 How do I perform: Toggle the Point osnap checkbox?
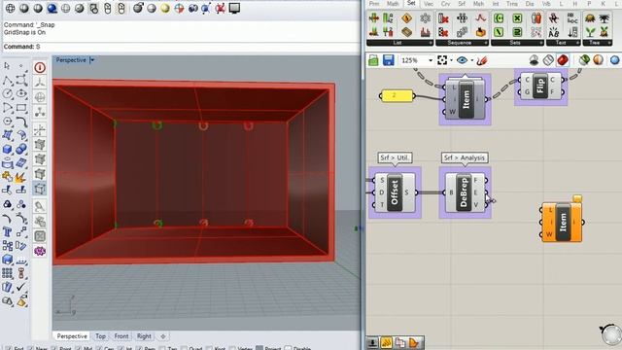(54, 348)
